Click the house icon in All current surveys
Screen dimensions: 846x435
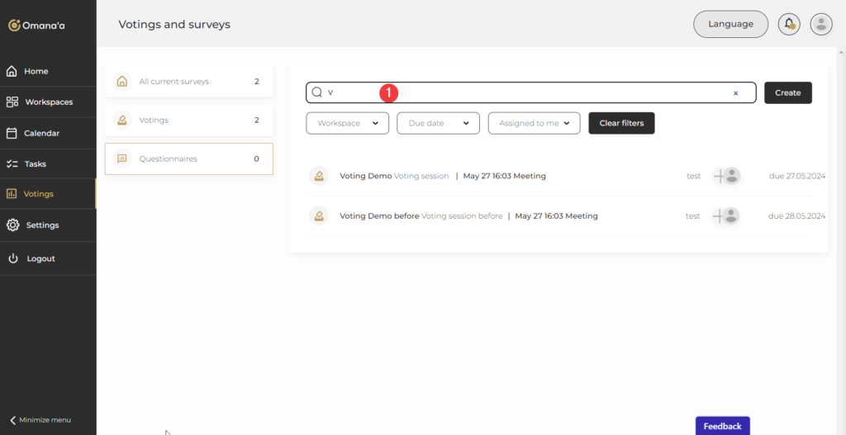point(122,82)
